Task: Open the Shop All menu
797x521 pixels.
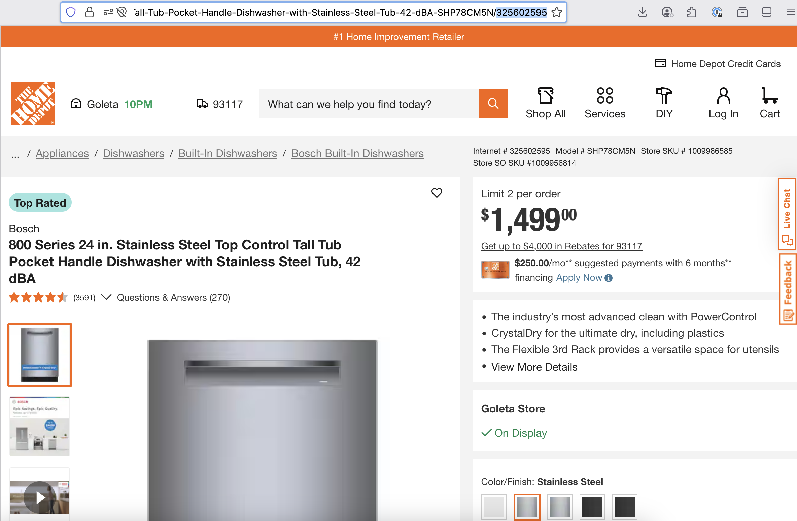Action: coord(546,103)
